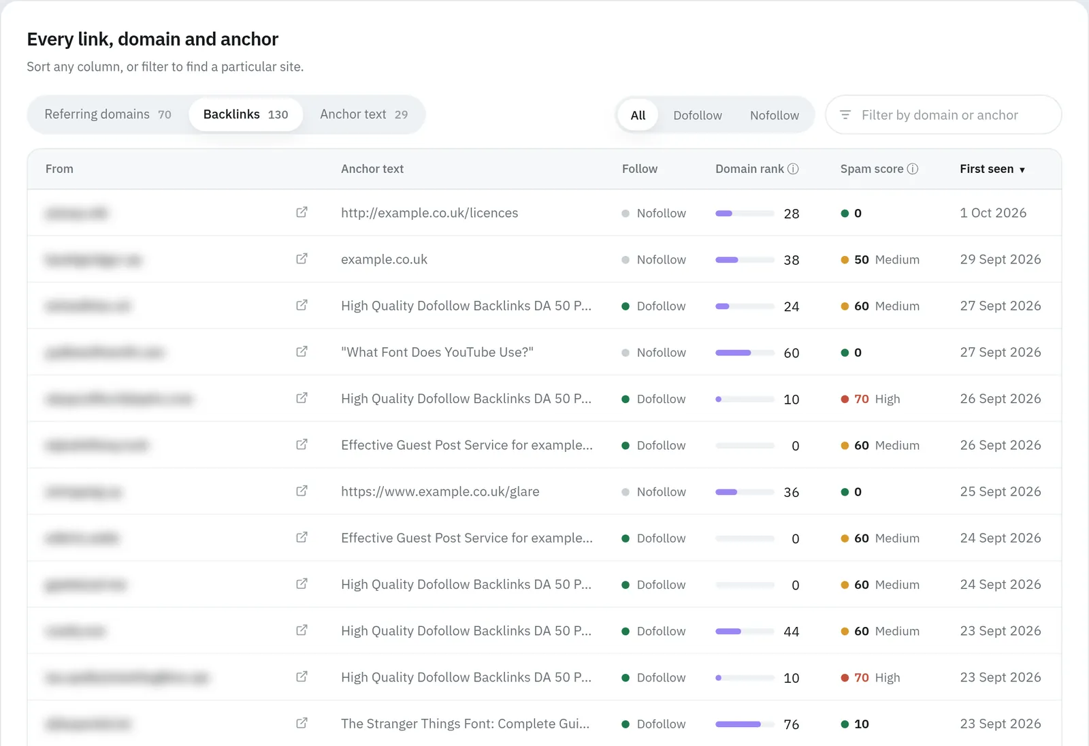Click the filter icon in search box

click(x=845, y=115)
